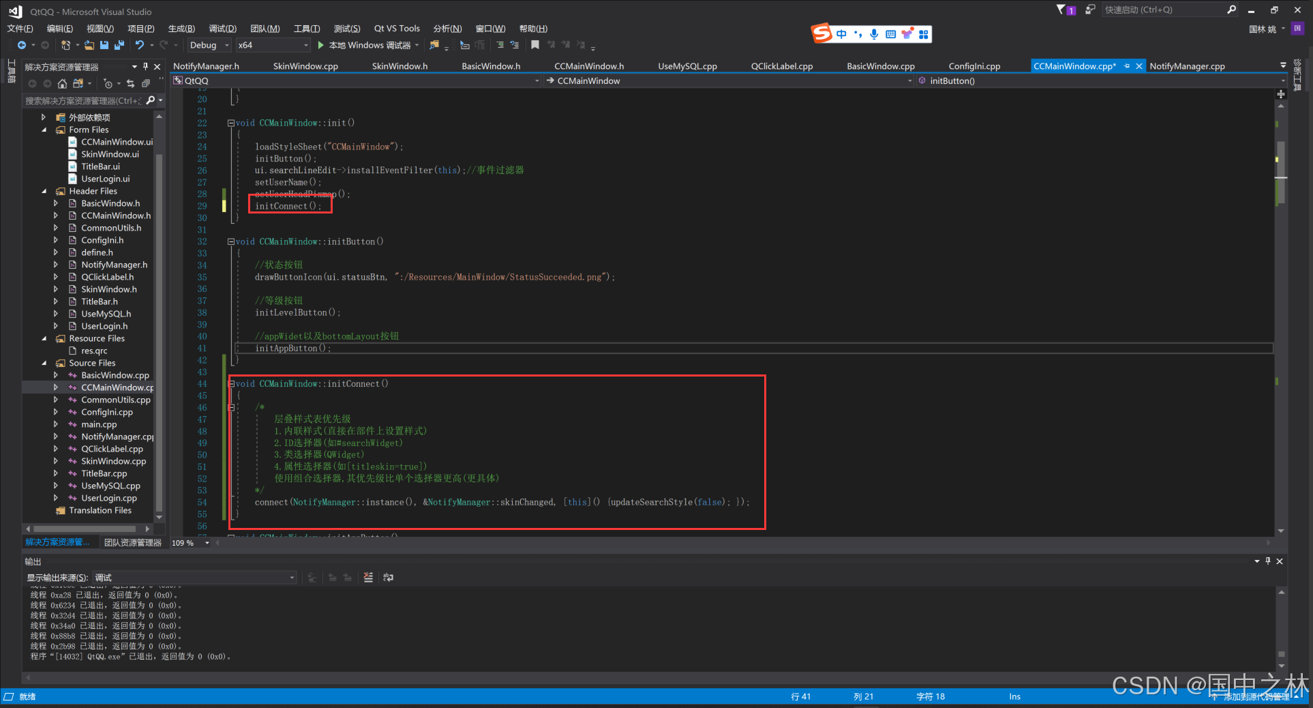Switch to the UseMySQL.cpp tab
Image resolution: width=1313 pixels, height=708 pixels.
point(687,66)
